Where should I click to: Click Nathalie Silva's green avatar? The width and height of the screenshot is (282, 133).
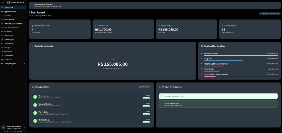[35, 121]
